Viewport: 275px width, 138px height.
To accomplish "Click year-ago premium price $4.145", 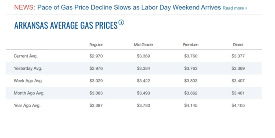I will (191, 105).
